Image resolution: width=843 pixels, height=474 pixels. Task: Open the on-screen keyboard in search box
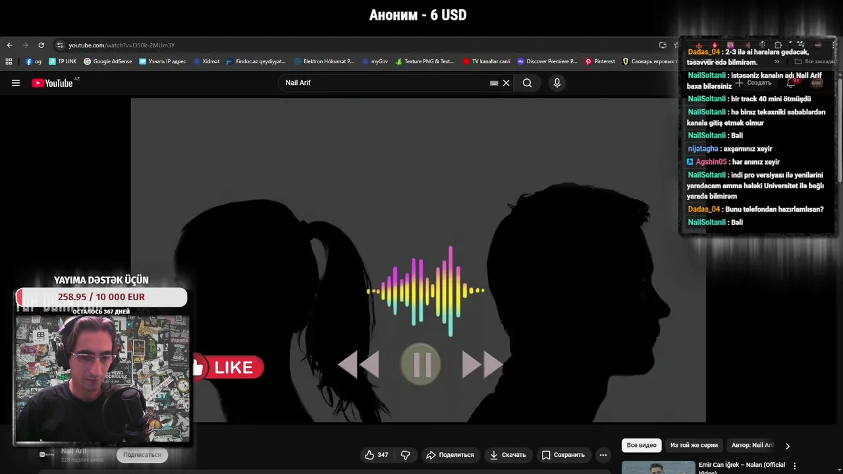[494, 83]
